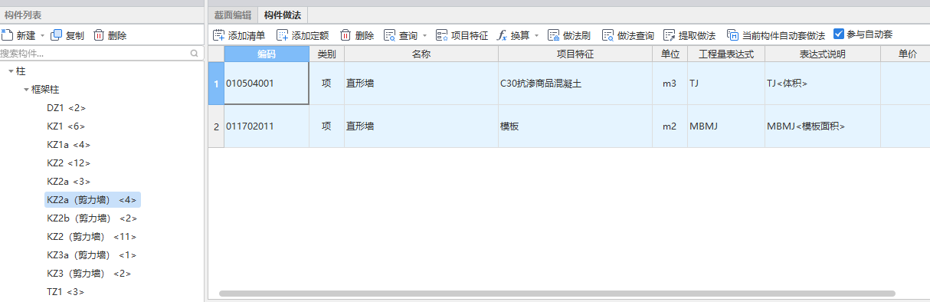
Task: Switch to the 截面编辑 tab
Action: point(232,15)
